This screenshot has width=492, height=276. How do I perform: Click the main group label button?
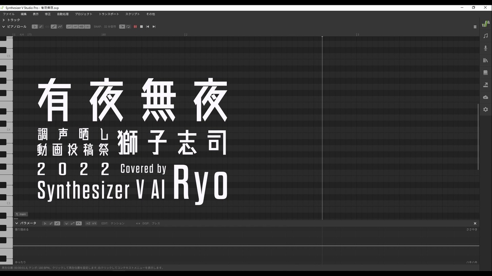coord(21,214)
